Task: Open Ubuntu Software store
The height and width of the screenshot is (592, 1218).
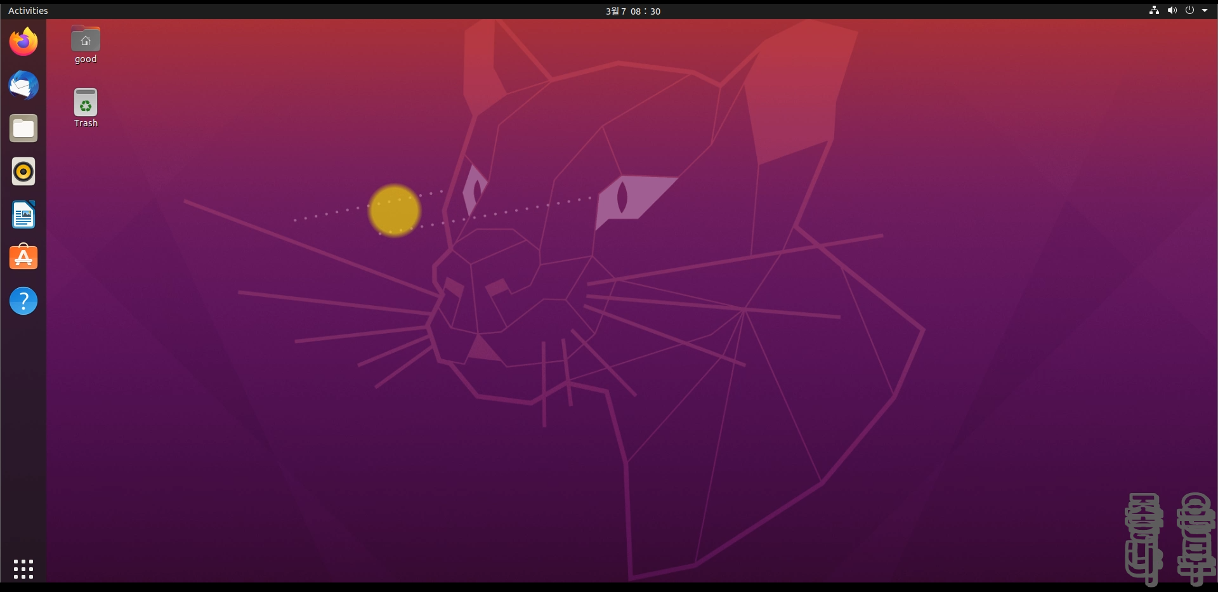Action: click(x=23, y=258)
